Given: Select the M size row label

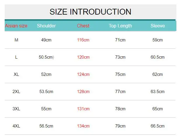Looking at the screenshot, I should pyautogui.click(x=16, y=40).
